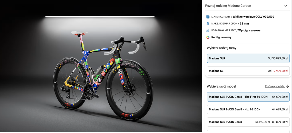Screen dimensions: 292x133
Task: Click the Konfigurowalny color wheel icon
Action: tap(208, 37)
